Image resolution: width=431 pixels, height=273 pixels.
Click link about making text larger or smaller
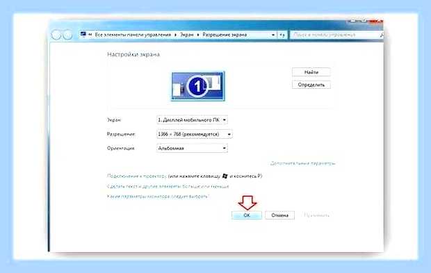(168, 186)
